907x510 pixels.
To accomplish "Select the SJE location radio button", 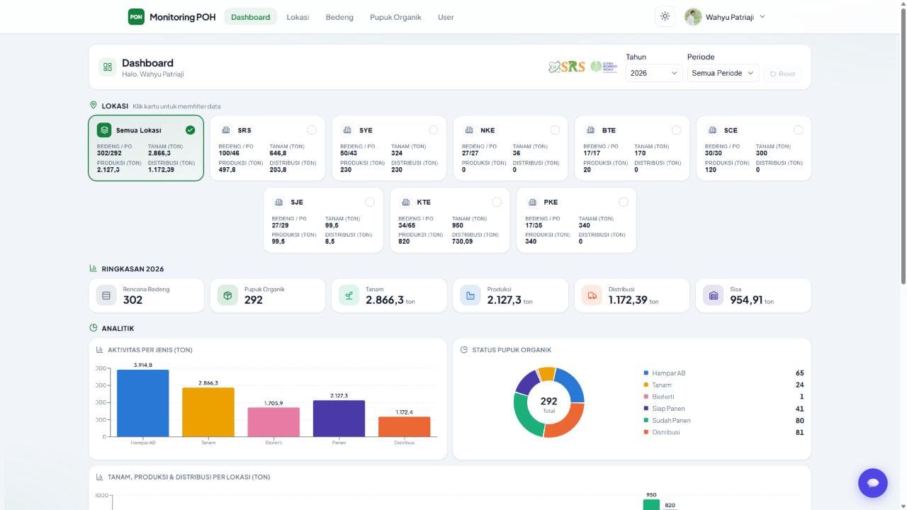I will 370,202.
